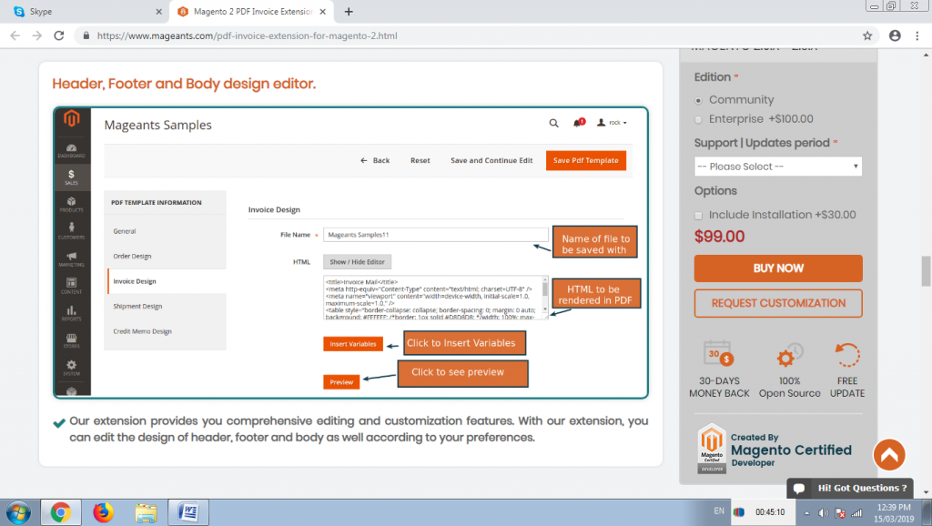The height and width of the screenshot is (526, 932).
Task: Enable the Include Installation +$30.00 checkbox
Action: [x=697, y=215]
